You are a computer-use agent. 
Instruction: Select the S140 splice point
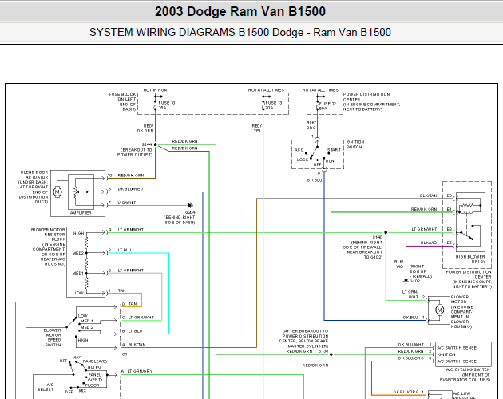pos(386,232)
